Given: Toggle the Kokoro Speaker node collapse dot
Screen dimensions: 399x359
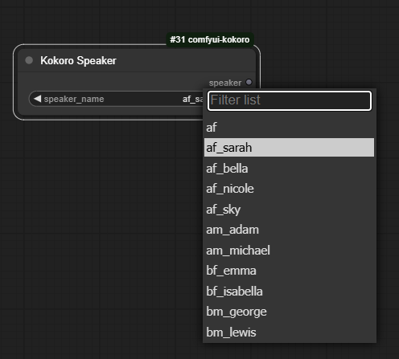Looking at the screenshot, I should point(29,60).
